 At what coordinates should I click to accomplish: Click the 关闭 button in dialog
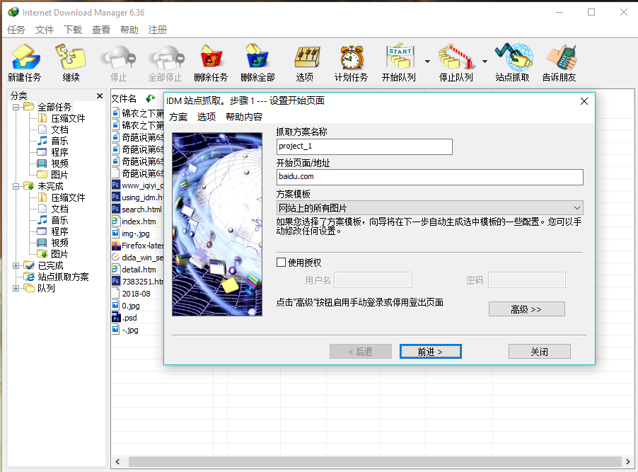click(x=540, y=352)
